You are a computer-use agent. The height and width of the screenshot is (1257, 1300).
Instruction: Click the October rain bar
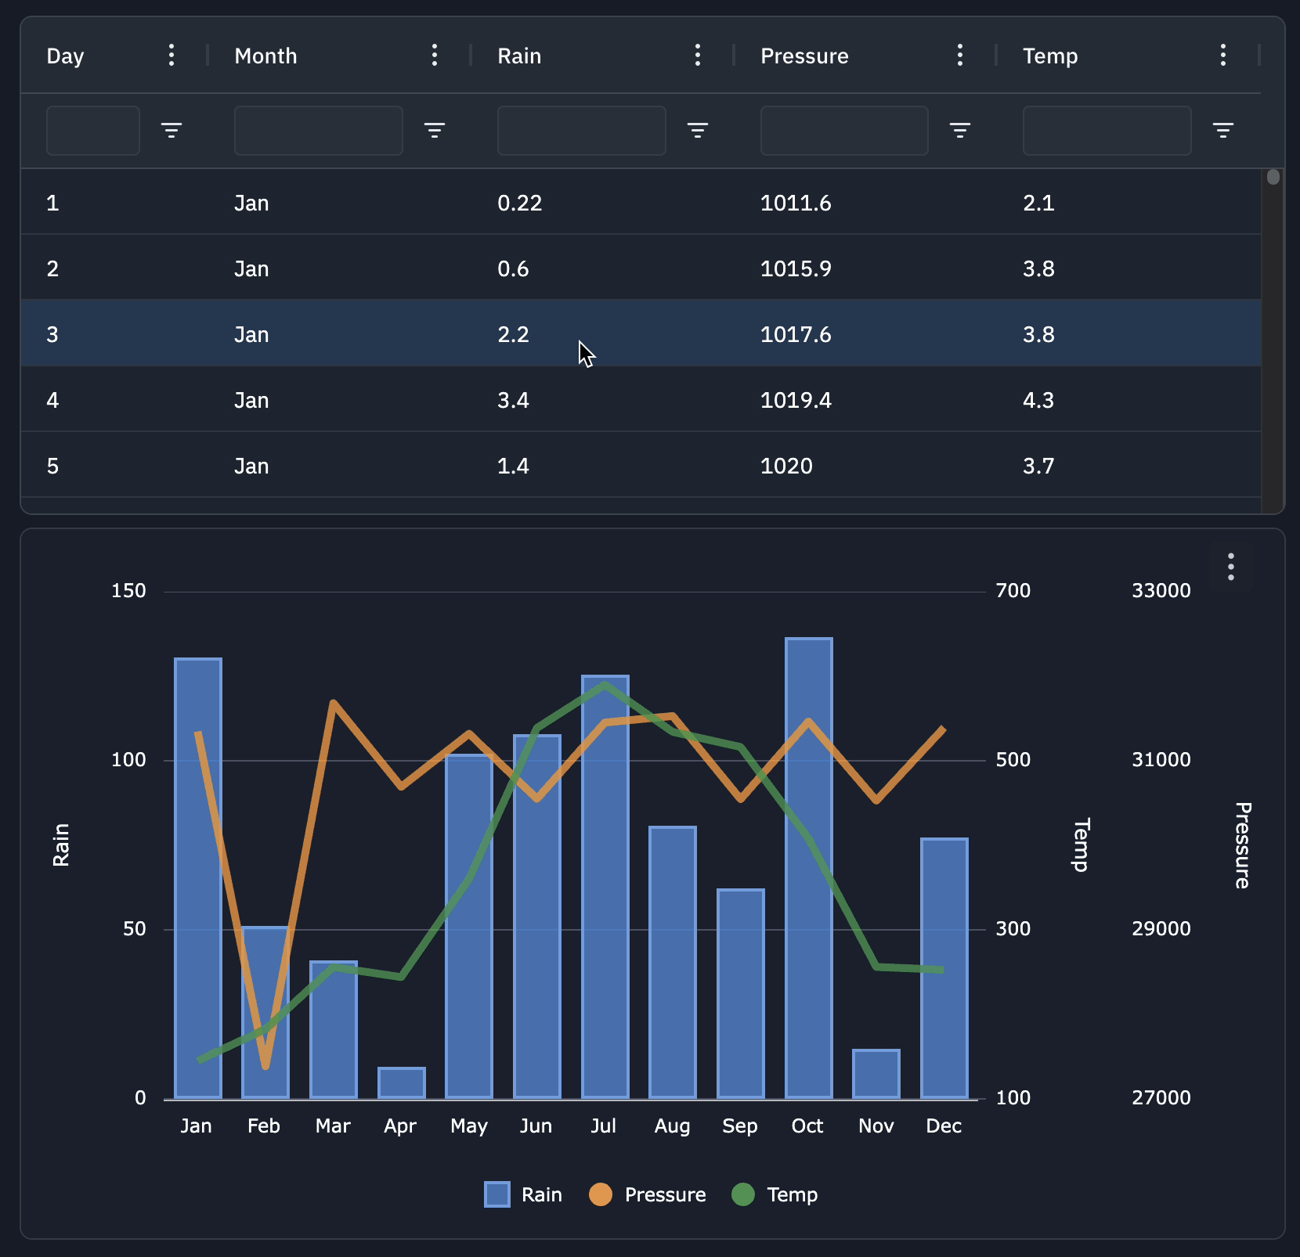tap(809, 868)
